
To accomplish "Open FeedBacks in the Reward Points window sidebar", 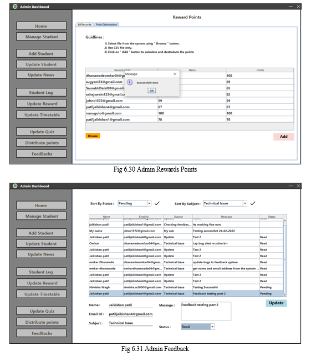I will point(41,154).
